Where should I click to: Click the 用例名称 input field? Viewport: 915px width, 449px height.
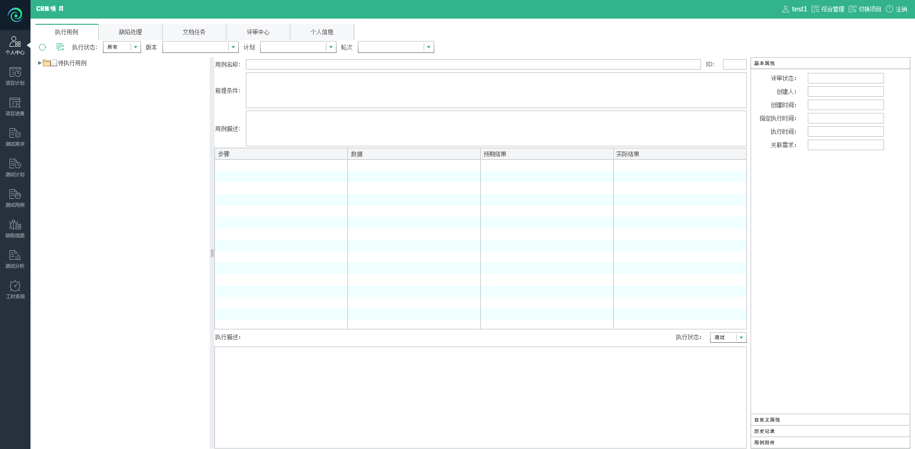(x=473, y=64)
